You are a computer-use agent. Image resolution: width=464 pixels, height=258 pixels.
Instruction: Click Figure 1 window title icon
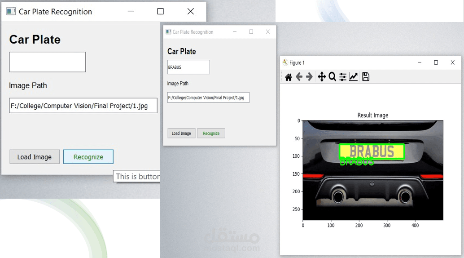285,62
